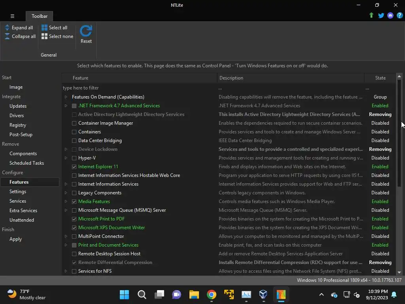Viewport: 405px width, 304px height.
Task: Sort by the State column header
Action: pos(380,78)
